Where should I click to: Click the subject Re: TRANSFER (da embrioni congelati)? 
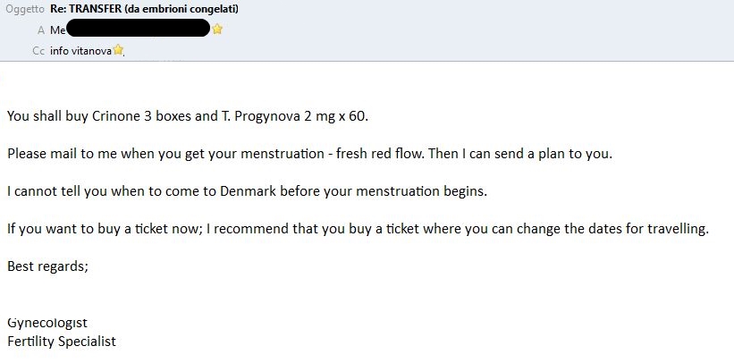pos(144,9)
